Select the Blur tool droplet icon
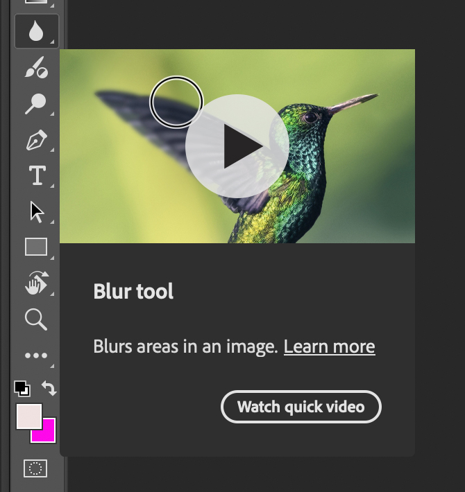The height and width of the screenshot is (492, 465). click(36, 30)
